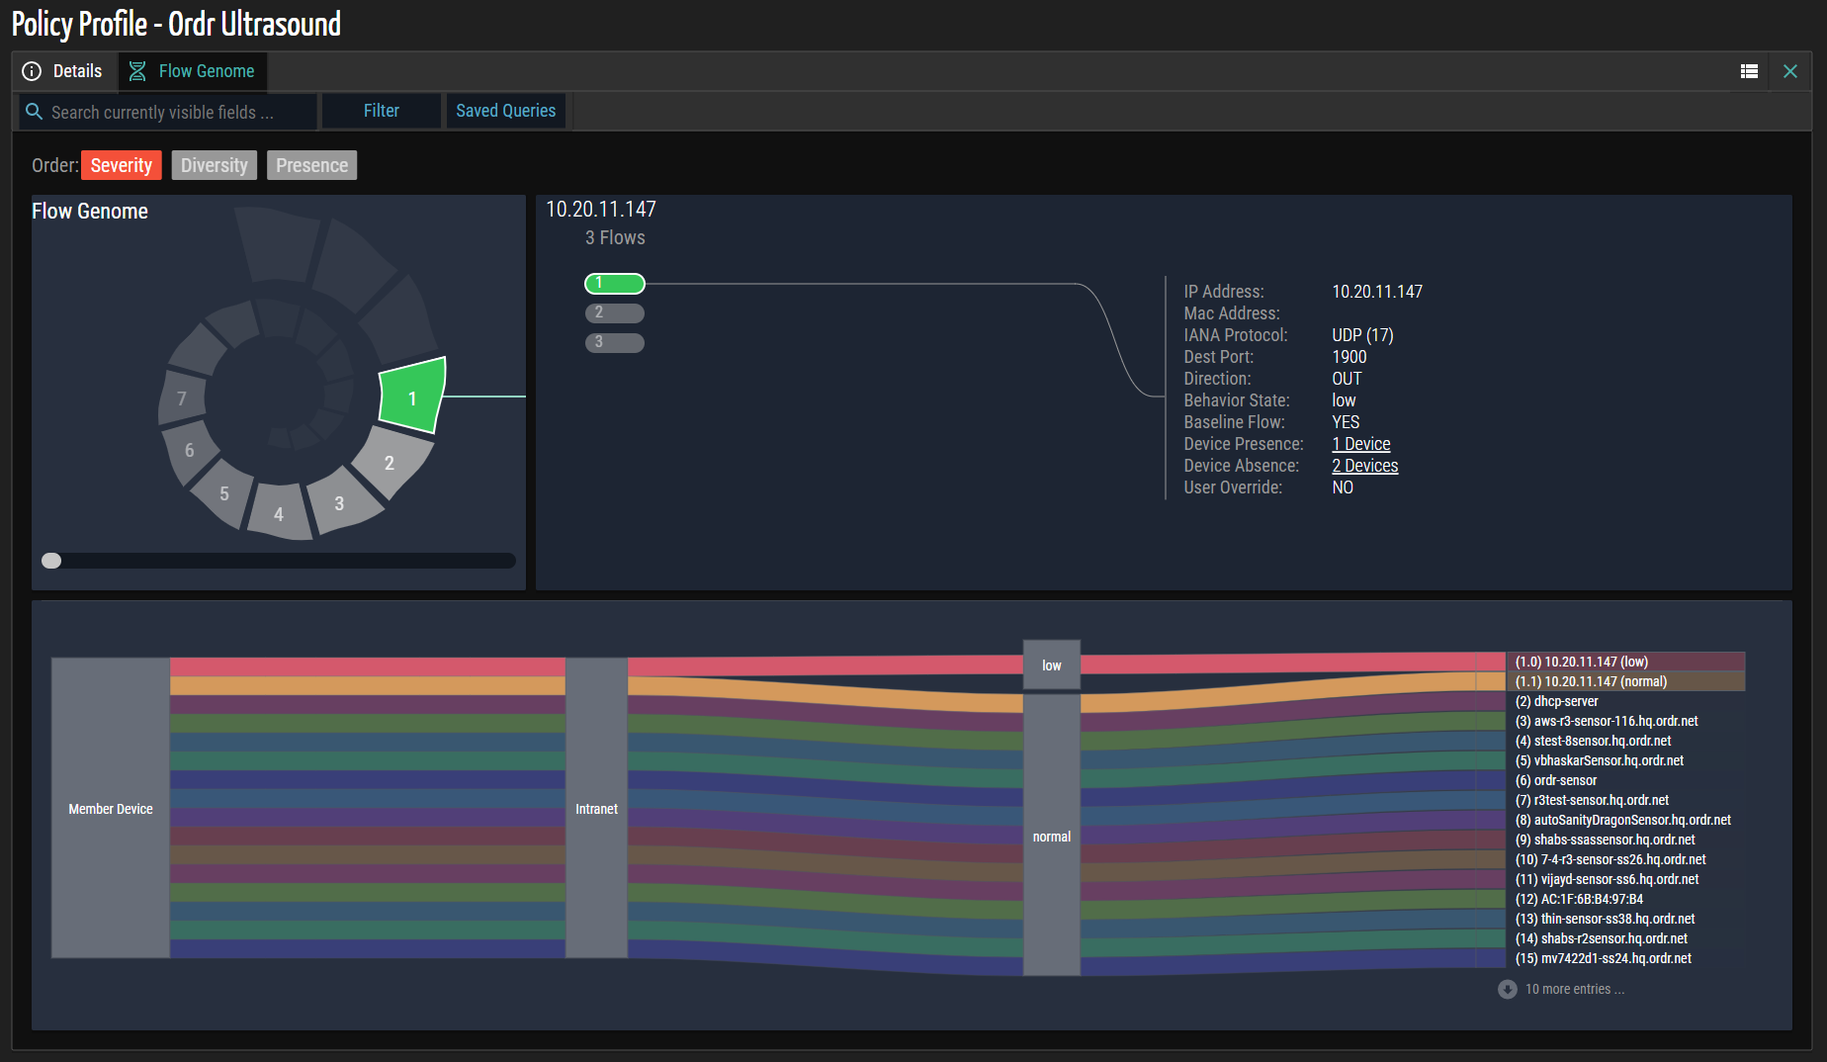The height and width of the screenshot is (1062, 1827).
Task: Open the 1 Device presence link
Action: pos(1360,444)
